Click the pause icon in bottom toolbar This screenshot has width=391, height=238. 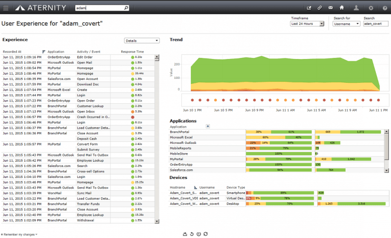pos(199,234)
